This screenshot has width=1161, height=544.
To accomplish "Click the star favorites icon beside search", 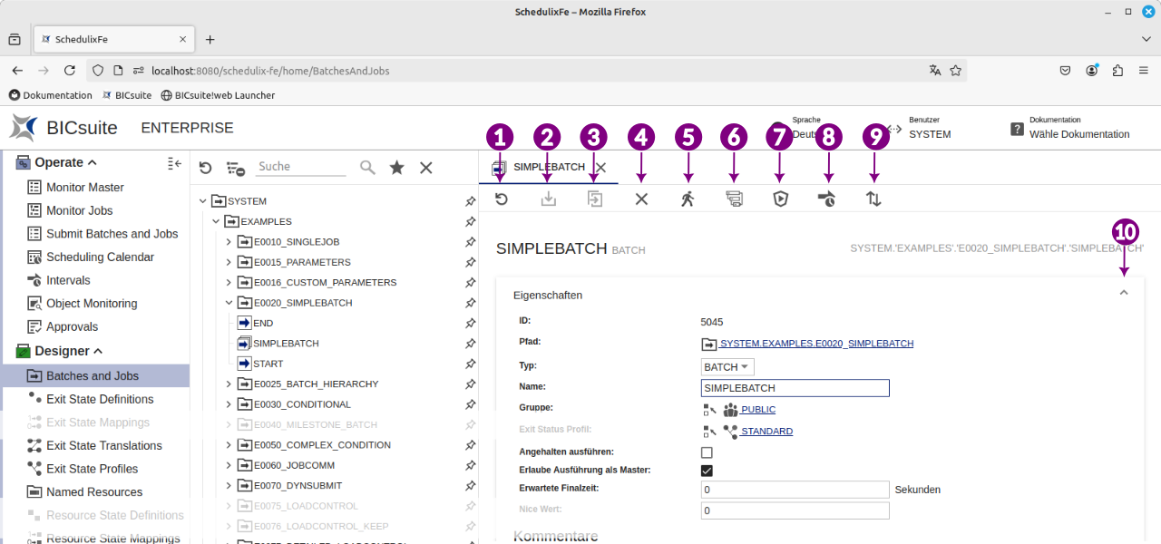I will 396,168.
